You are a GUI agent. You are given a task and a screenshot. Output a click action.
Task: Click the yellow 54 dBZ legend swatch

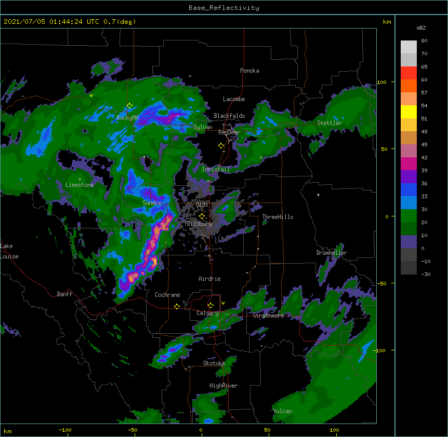coord(409,112)
